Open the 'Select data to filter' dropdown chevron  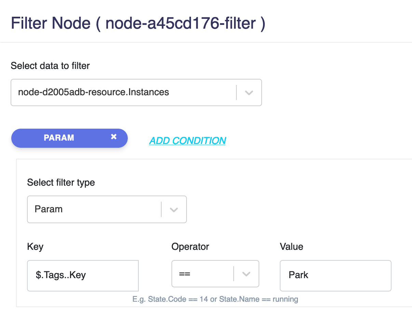(x=249, y=92)
